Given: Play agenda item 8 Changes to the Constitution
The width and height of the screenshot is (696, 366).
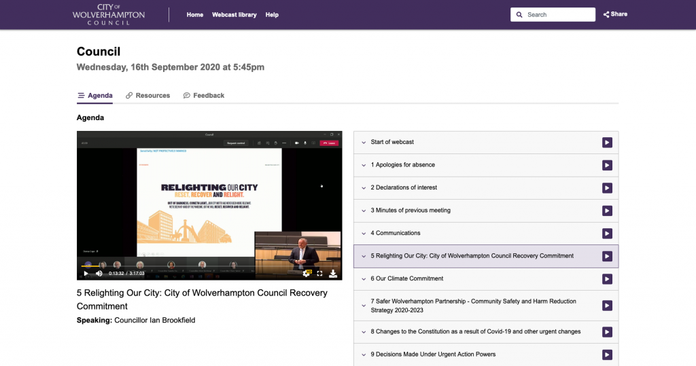Looking at the screenshot, I should [607, 332].
